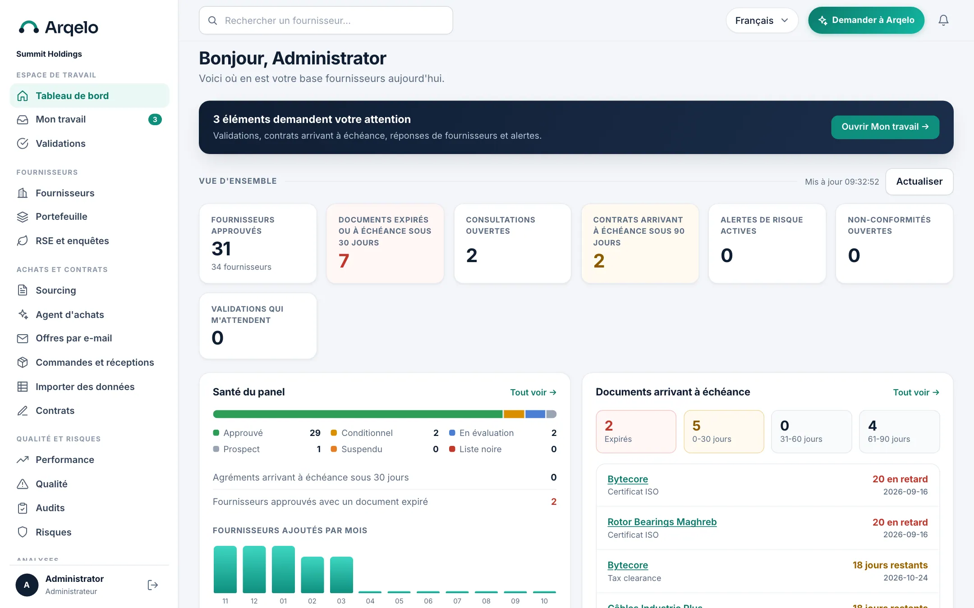Click the Fournisseurs building icon
The image size is (974, 608).
23,193
